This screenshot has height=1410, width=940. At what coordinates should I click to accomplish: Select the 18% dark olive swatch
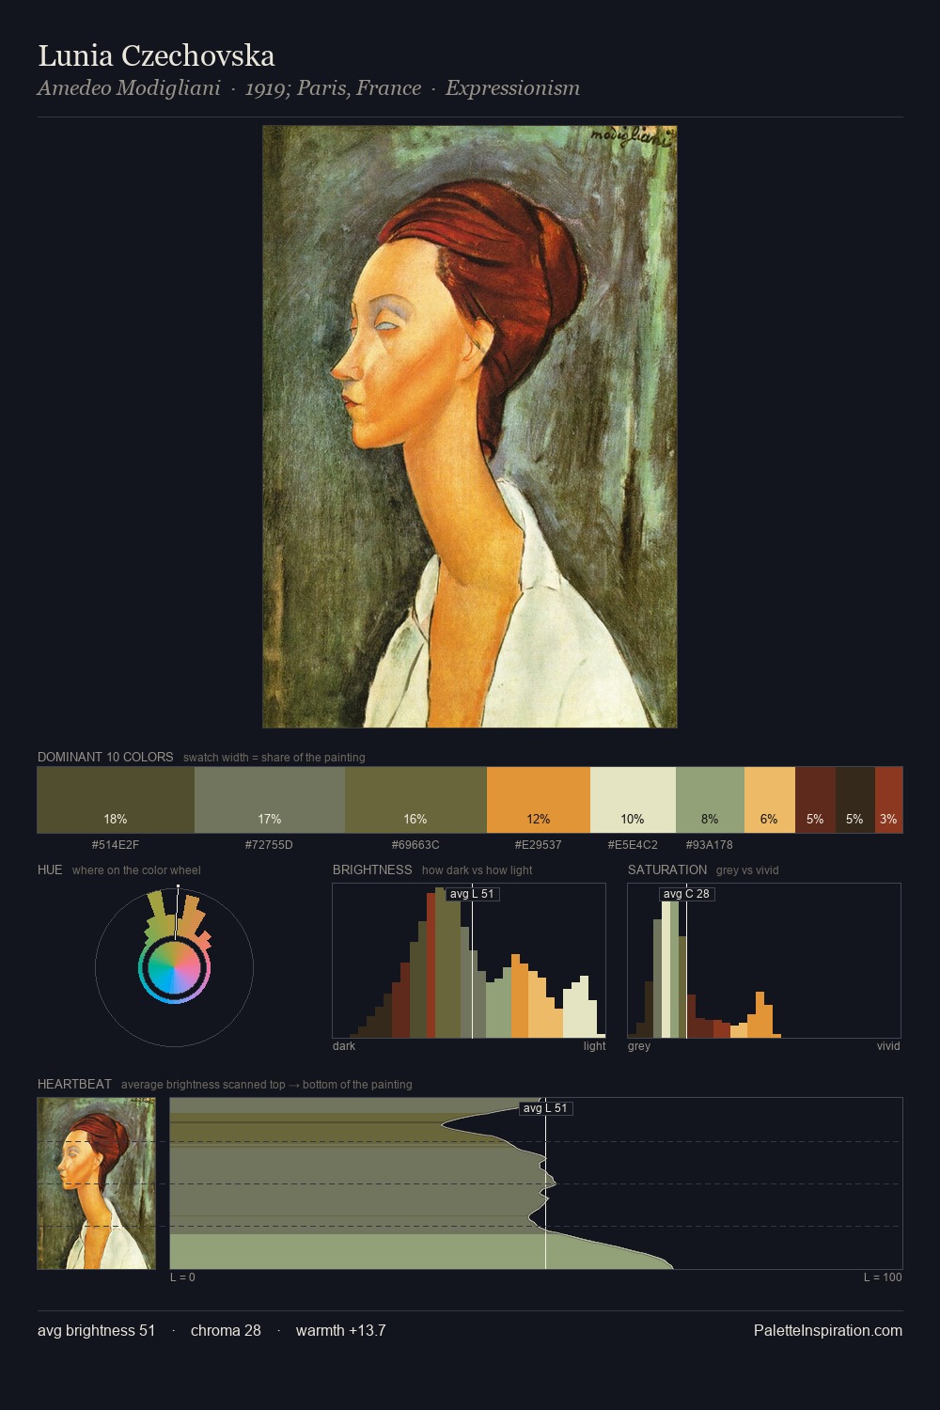coord(116,800)
